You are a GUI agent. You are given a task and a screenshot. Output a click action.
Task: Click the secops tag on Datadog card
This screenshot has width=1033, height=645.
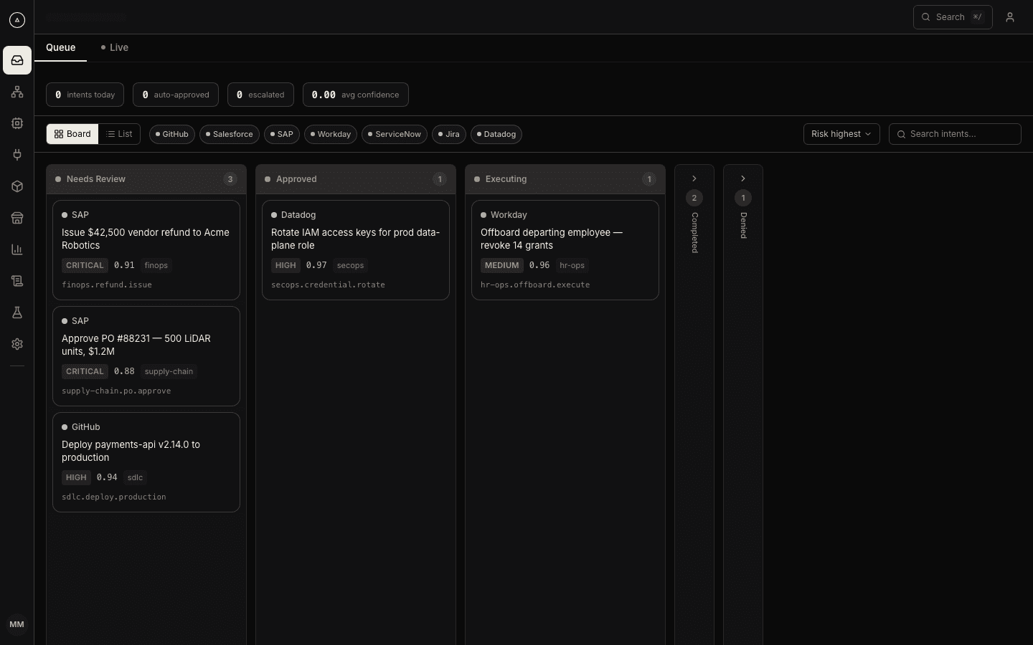(350, 265)
